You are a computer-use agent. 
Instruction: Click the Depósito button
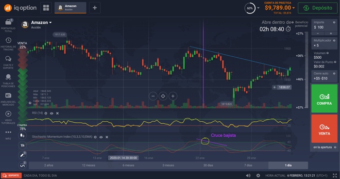318,8
